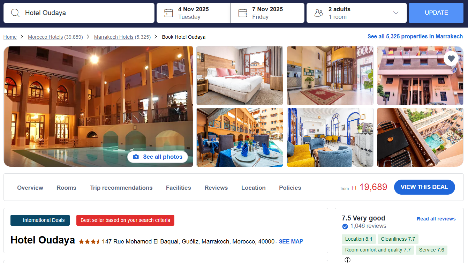Click the info icon below review scores
This screenshot has width=468, height=263.
347,260
